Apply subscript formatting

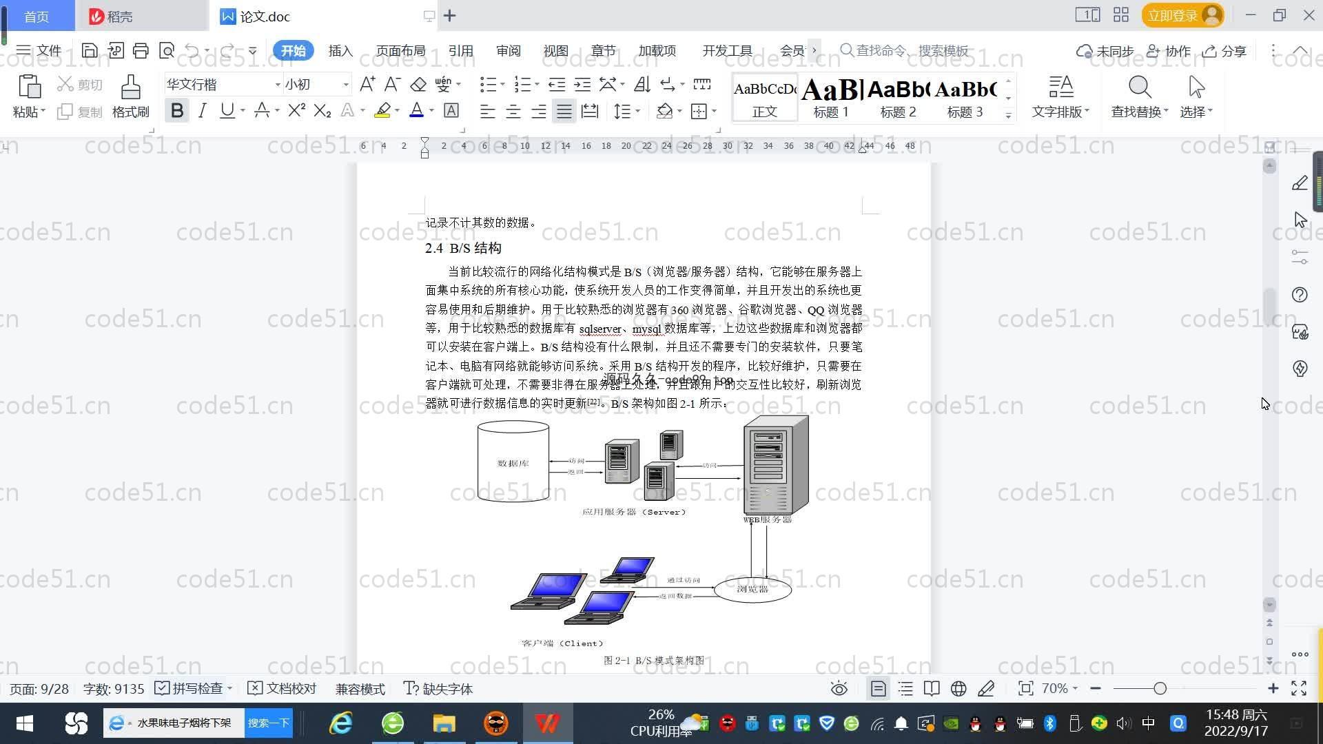322,110
